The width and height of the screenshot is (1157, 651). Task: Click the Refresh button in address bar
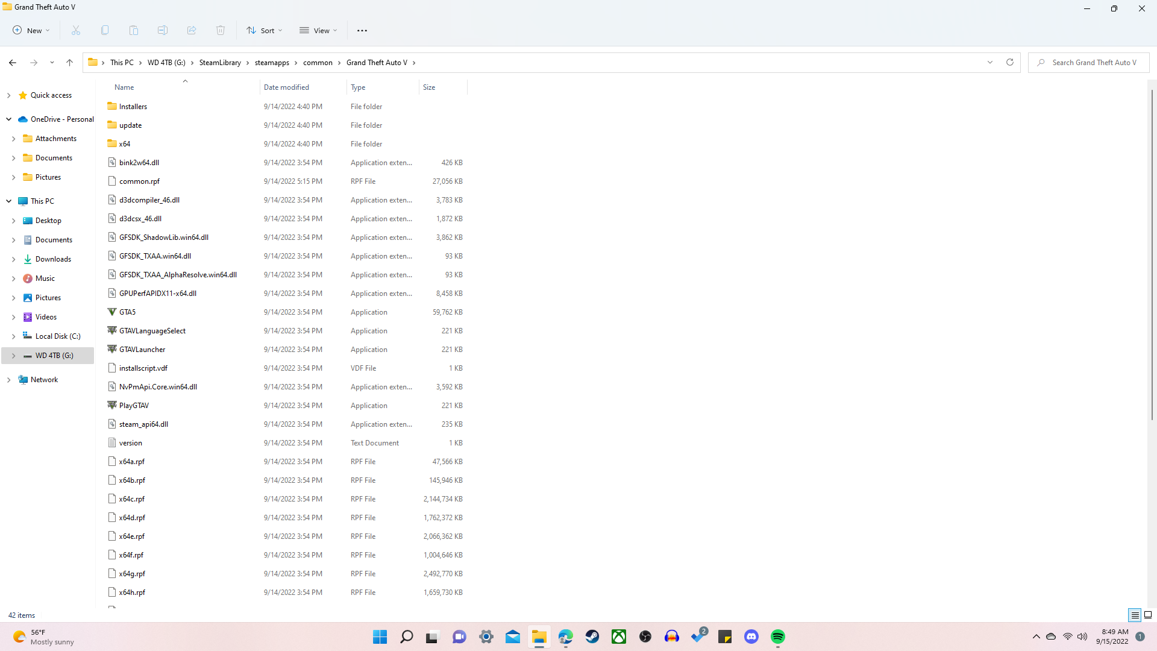pyautogui.click(x=1010, y=62)
